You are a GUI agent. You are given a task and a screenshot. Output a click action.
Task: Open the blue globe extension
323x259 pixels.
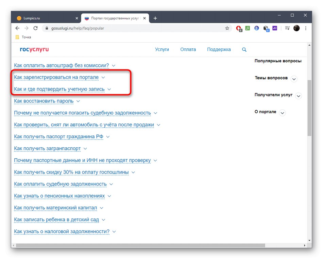point(256,28)
